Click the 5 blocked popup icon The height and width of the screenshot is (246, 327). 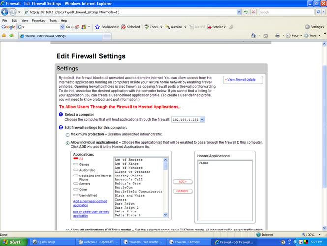click(x=123, y=27)
